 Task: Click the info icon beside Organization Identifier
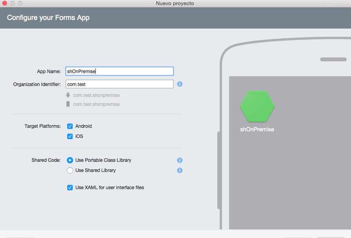[x=180, y=84]
